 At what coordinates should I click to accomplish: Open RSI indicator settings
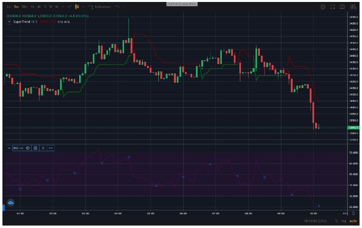click(35, 148)
